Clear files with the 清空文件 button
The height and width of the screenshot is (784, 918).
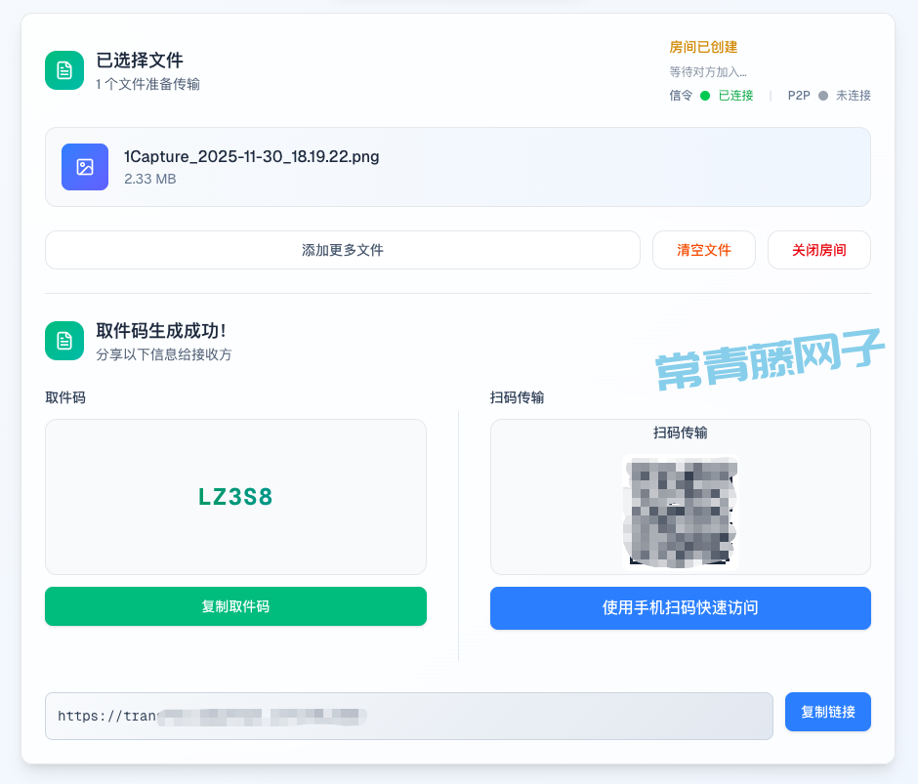[x=704, y=250]
